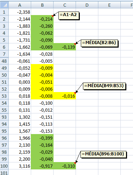133x175 pixels.
Task: Select column B header
Action: coord(42,5)
